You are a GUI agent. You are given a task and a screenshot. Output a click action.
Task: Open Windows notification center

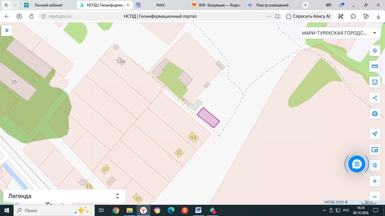tap(376, 210)
